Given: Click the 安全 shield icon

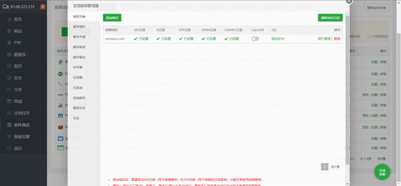Looking at the screenshot, I should coord(9,78).
